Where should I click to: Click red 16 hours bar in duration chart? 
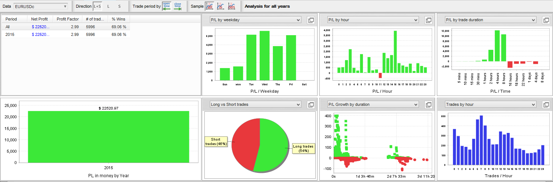tap(510, 64)
